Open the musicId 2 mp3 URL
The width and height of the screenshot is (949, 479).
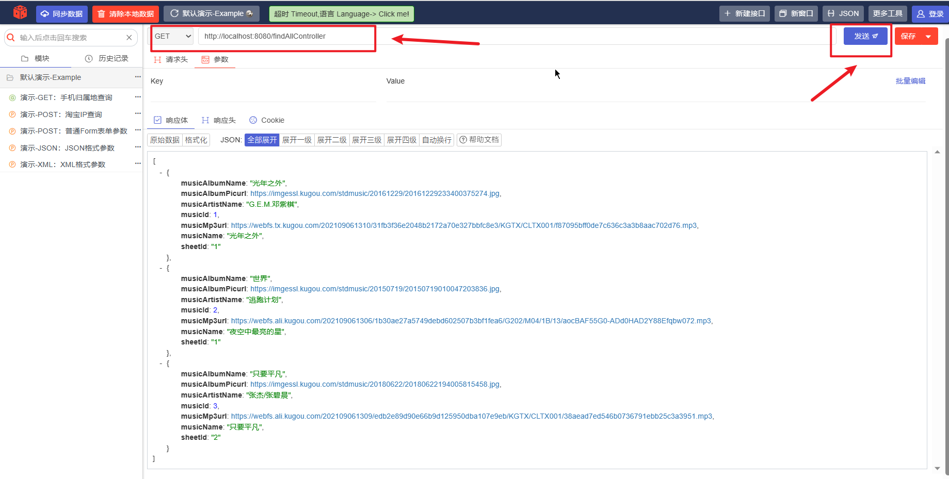471,321
